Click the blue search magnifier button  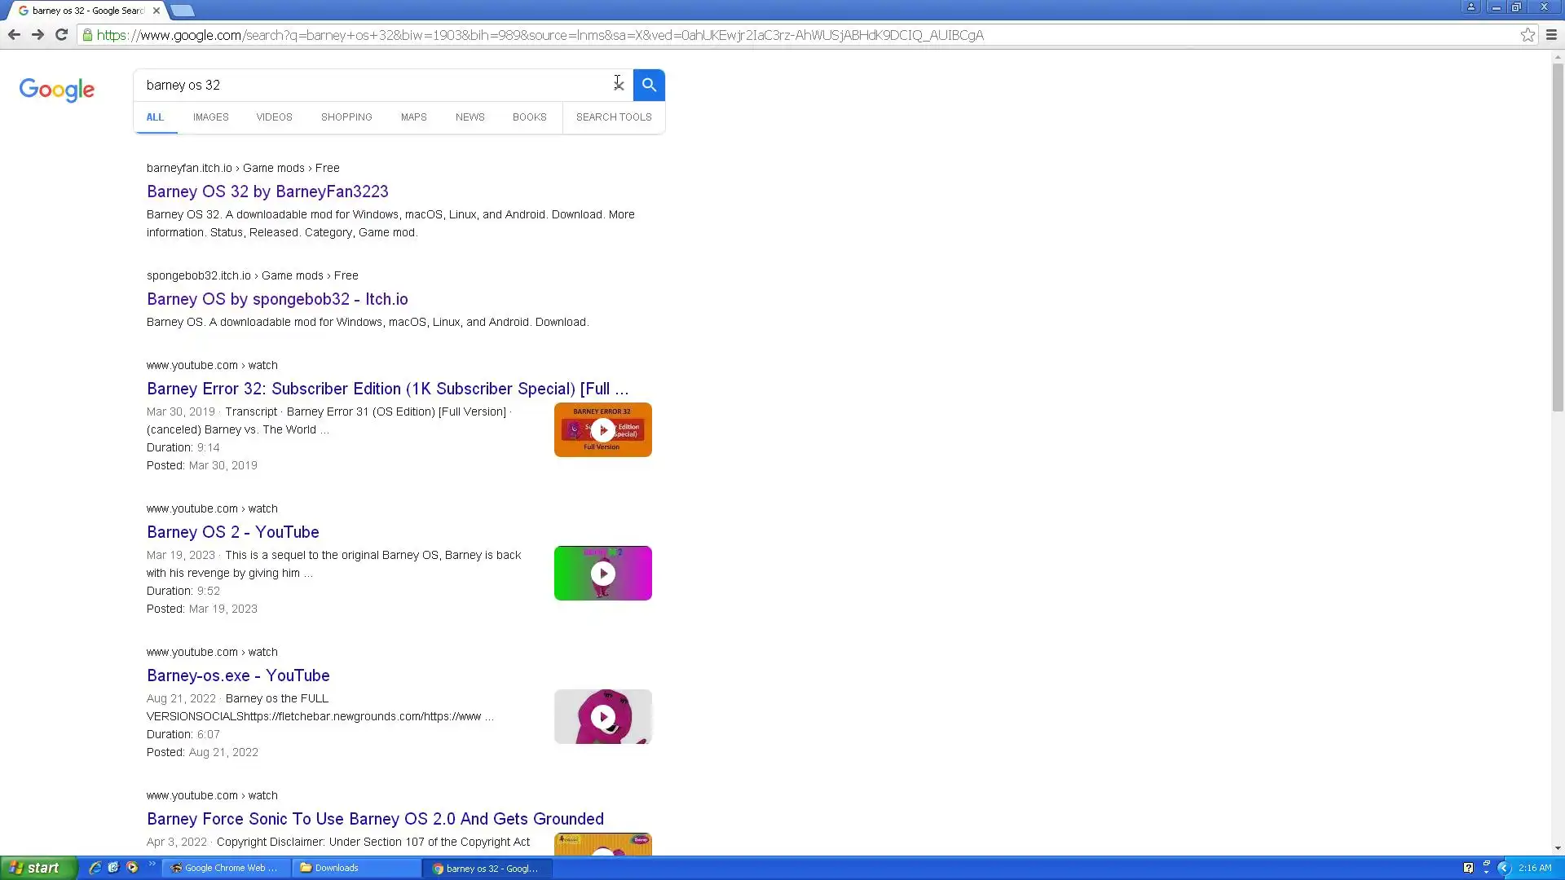tap(649, 85)
